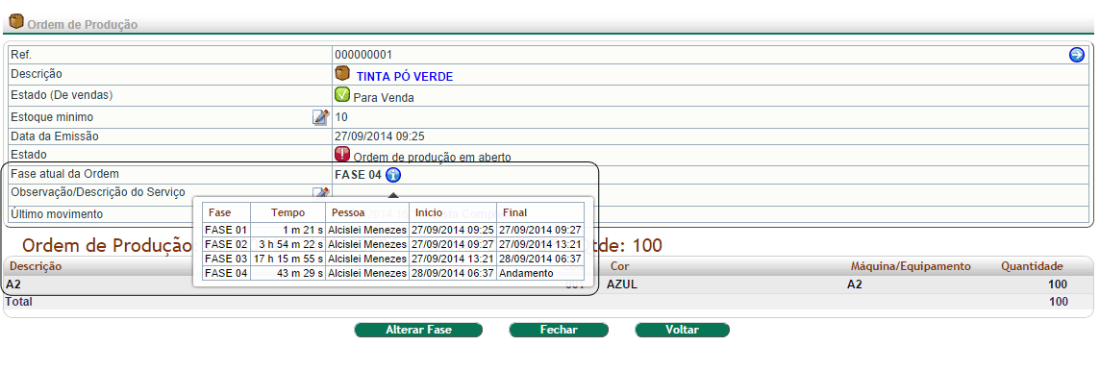Click the Tempo column header in popup
Image resolution: width=1100 pixels, height=371 pixels.
point(288,212)
